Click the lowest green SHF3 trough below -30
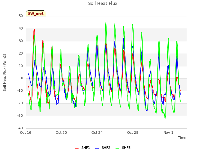The height and width of the screenshot is (154, 206). point(165,118)
